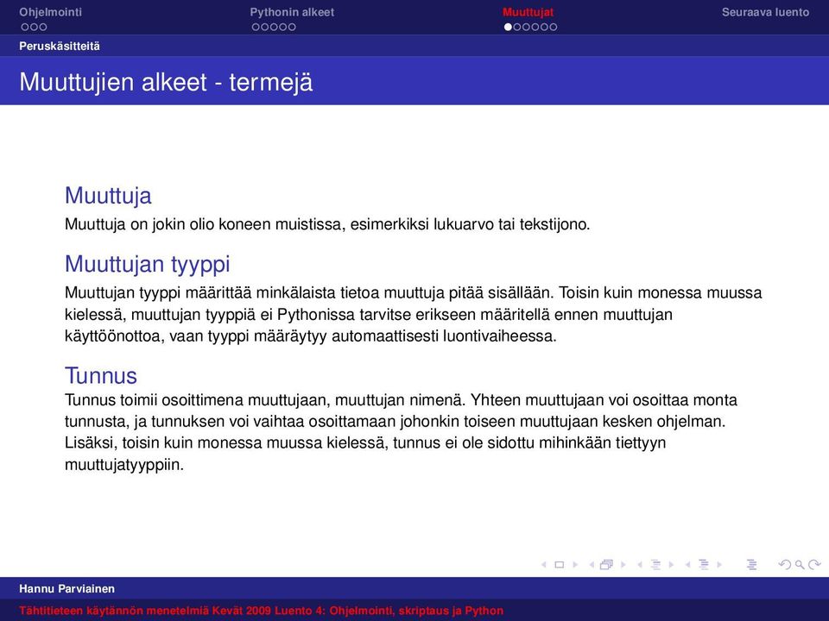Open the Ohjelmointi section
Image resolution: width=829 pixels, height=621 pixels.
pos(51,12)
